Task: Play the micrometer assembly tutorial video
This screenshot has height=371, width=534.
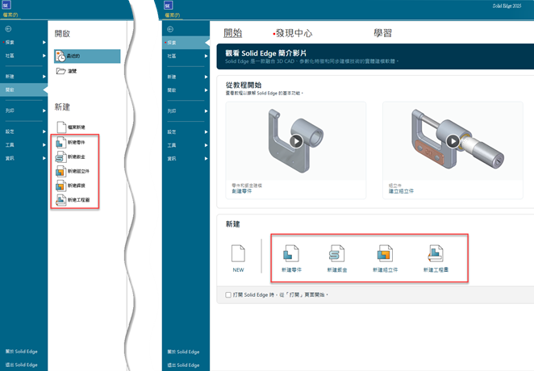Action: click(x=453, y=141)
